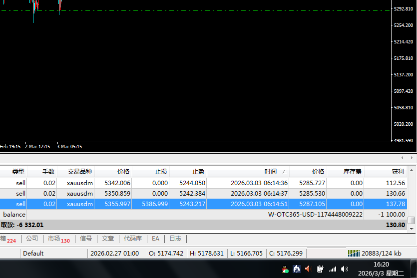The image size is (417, 278).
Task: Click the flame-shaped tray icon
Action: [x=296, y=269]
